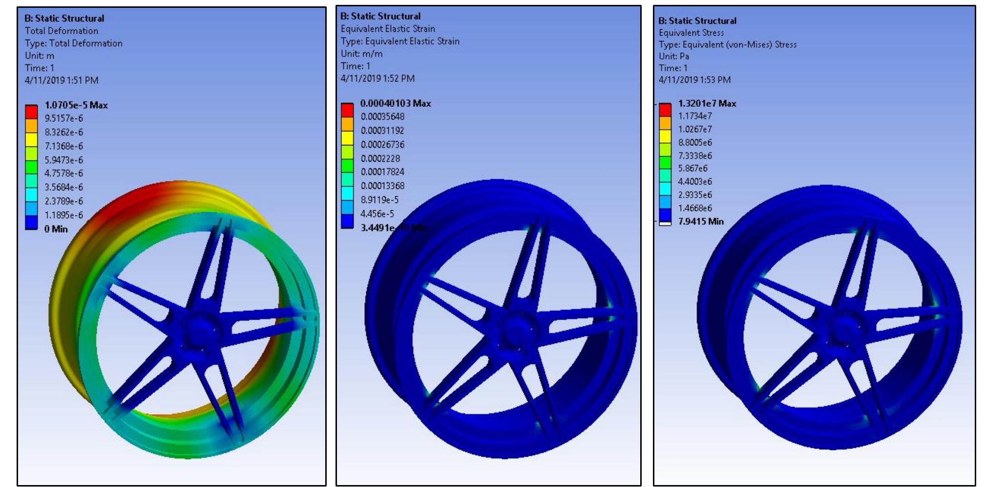Click 'Type: Total Deformation' text
The width and height of the screenshot is (985, 487).
point(74,43)
